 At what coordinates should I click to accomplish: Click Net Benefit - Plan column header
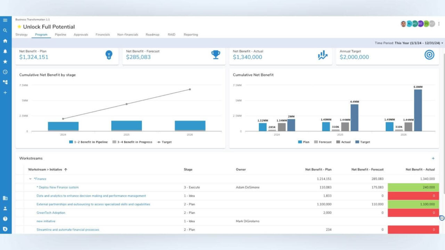pyautogui.click(x=318, y=169)
